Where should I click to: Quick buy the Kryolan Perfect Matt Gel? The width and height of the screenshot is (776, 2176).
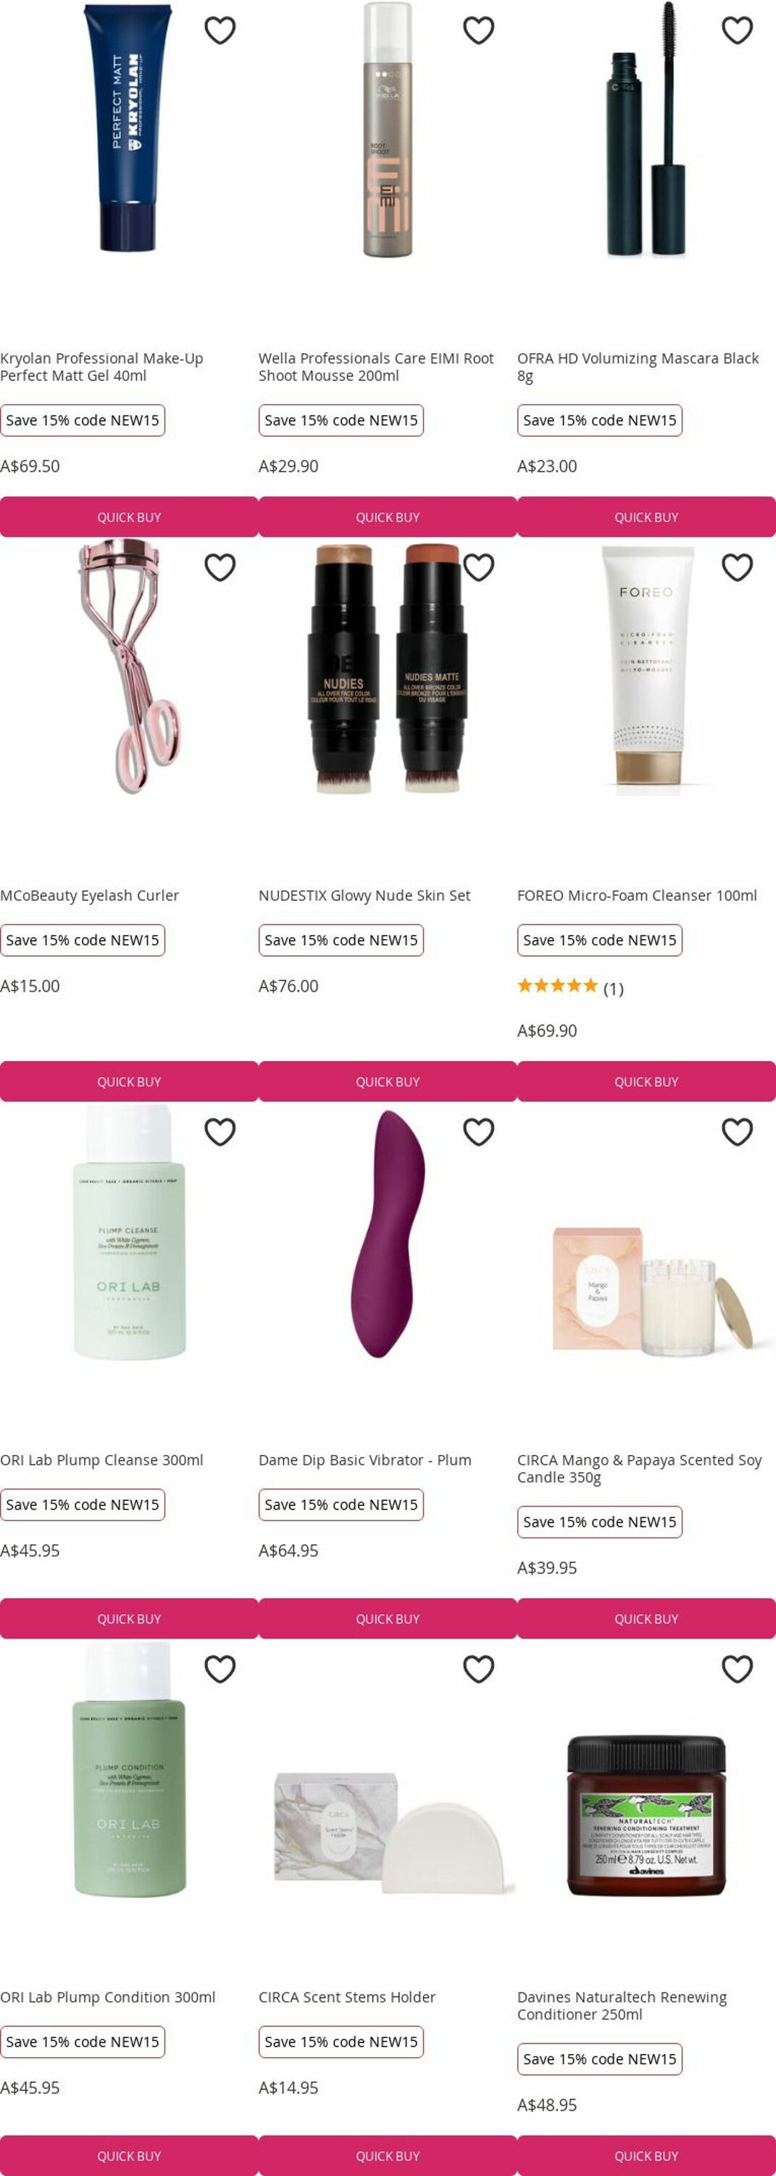point(129,517)
